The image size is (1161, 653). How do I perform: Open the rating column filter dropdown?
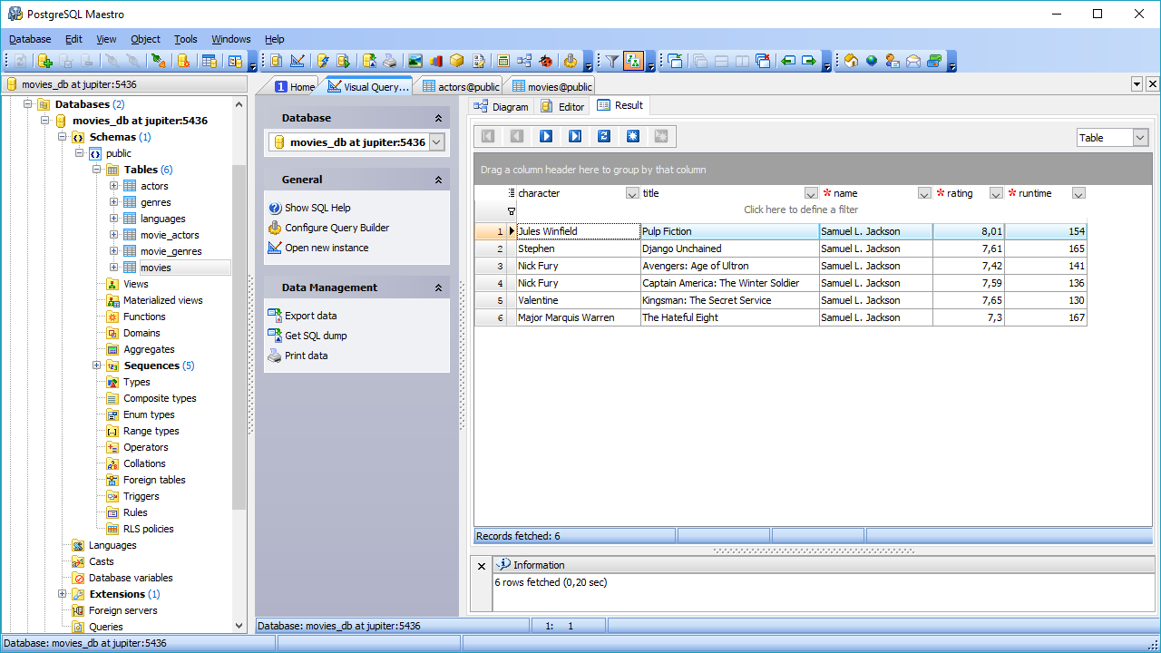(x=996, y=193)
